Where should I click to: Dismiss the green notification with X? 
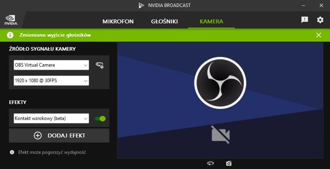tap(319, 35)
